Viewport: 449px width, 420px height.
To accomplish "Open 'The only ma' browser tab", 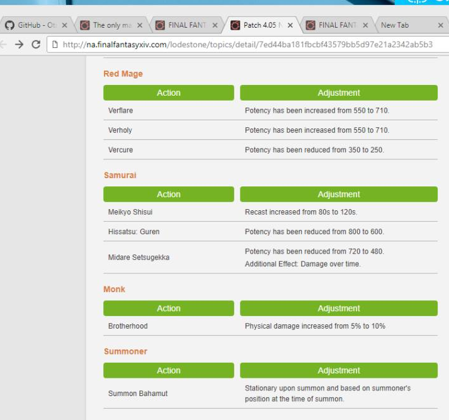I will [x=112, y=25].
